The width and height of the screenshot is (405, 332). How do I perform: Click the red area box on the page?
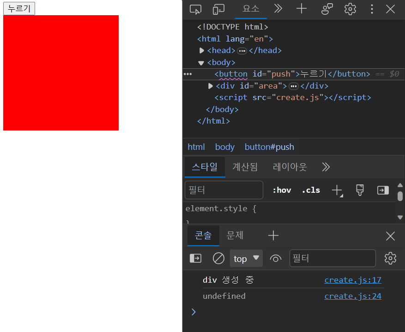(61, 73)
